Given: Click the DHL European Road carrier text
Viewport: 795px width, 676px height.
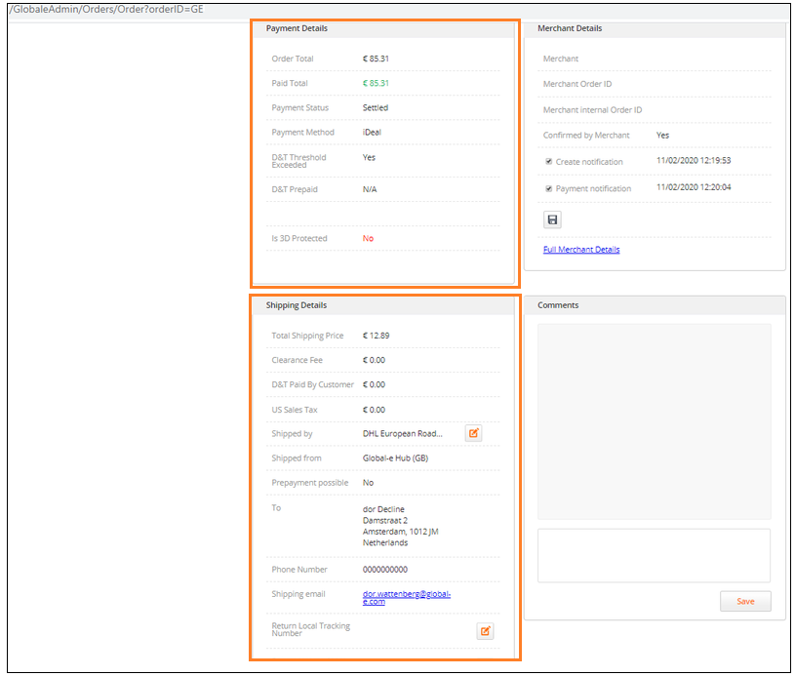Looking at the screenshot, I should [x=402, y=433].
